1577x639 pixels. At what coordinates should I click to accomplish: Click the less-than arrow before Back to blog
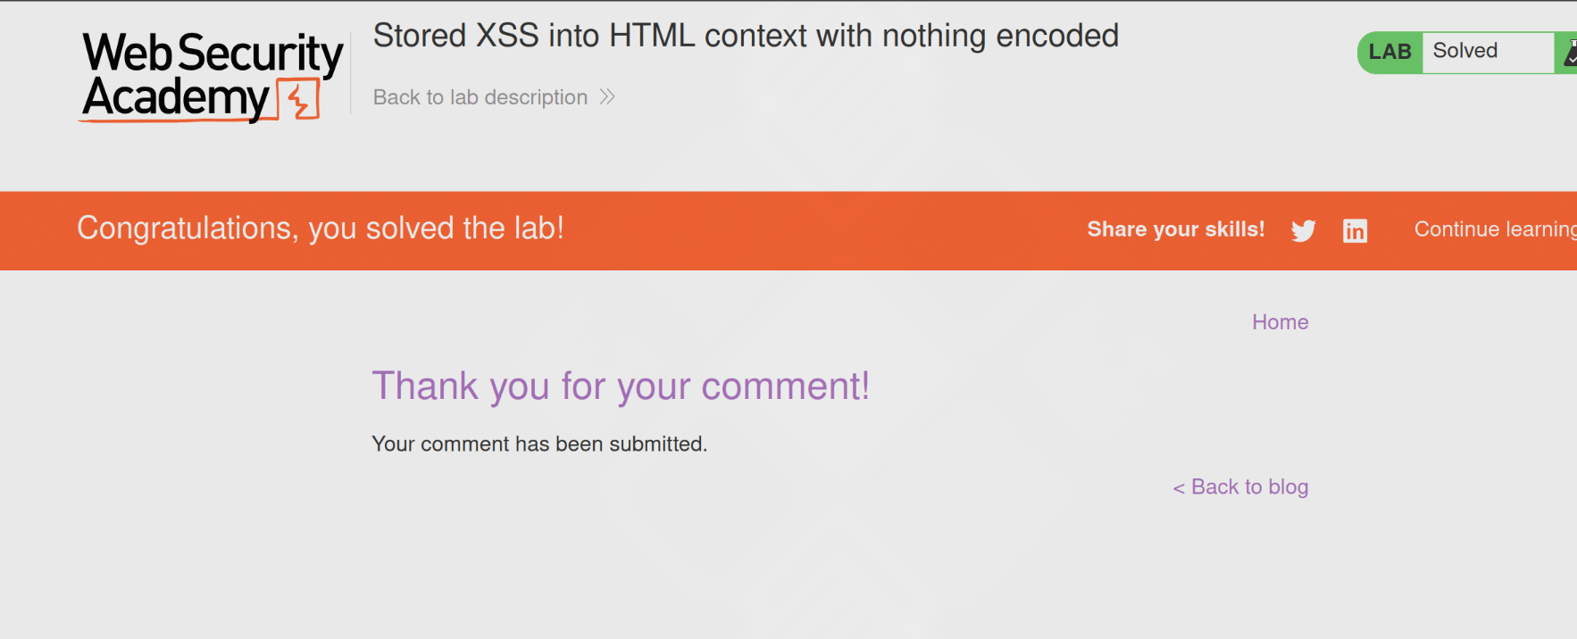(1179, 488)
